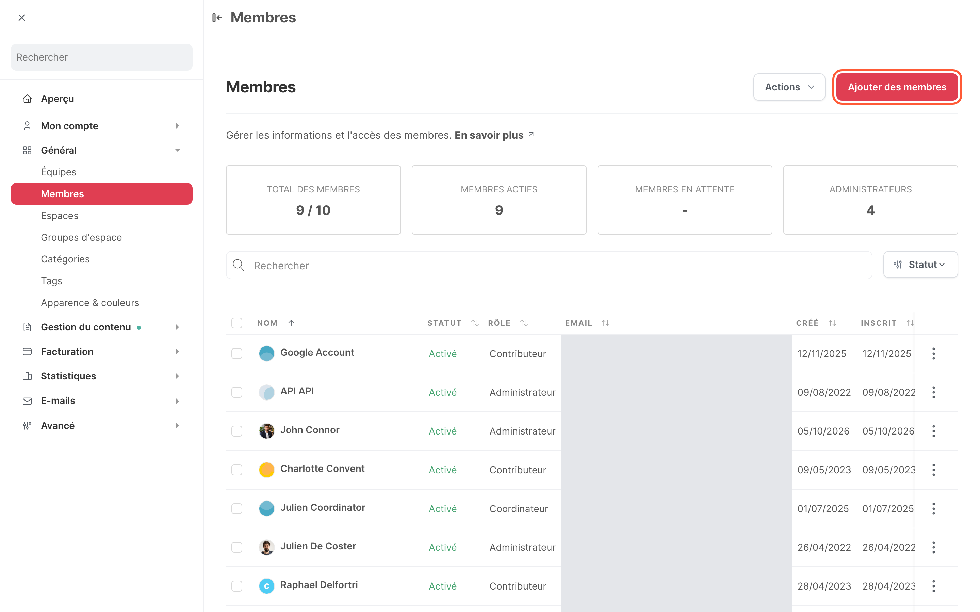Image resolution: width=980 pixels, height=612 pixels.
Task: Check the Google Account row checkbox
Action: click(237, 353)
